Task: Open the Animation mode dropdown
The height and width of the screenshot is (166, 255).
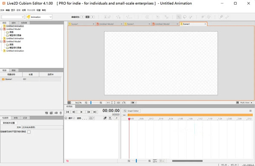Action: click(39, 17)
